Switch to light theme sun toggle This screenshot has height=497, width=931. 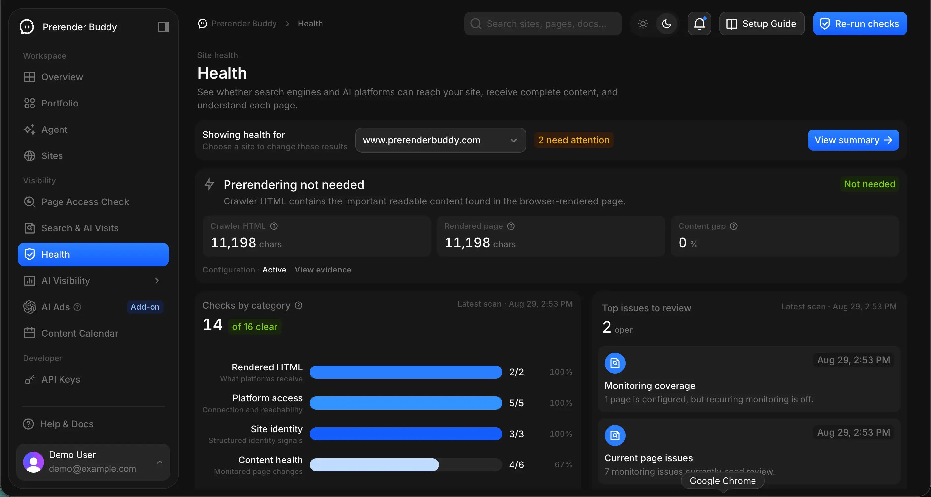pyautogui.click(x=643, y=24)
